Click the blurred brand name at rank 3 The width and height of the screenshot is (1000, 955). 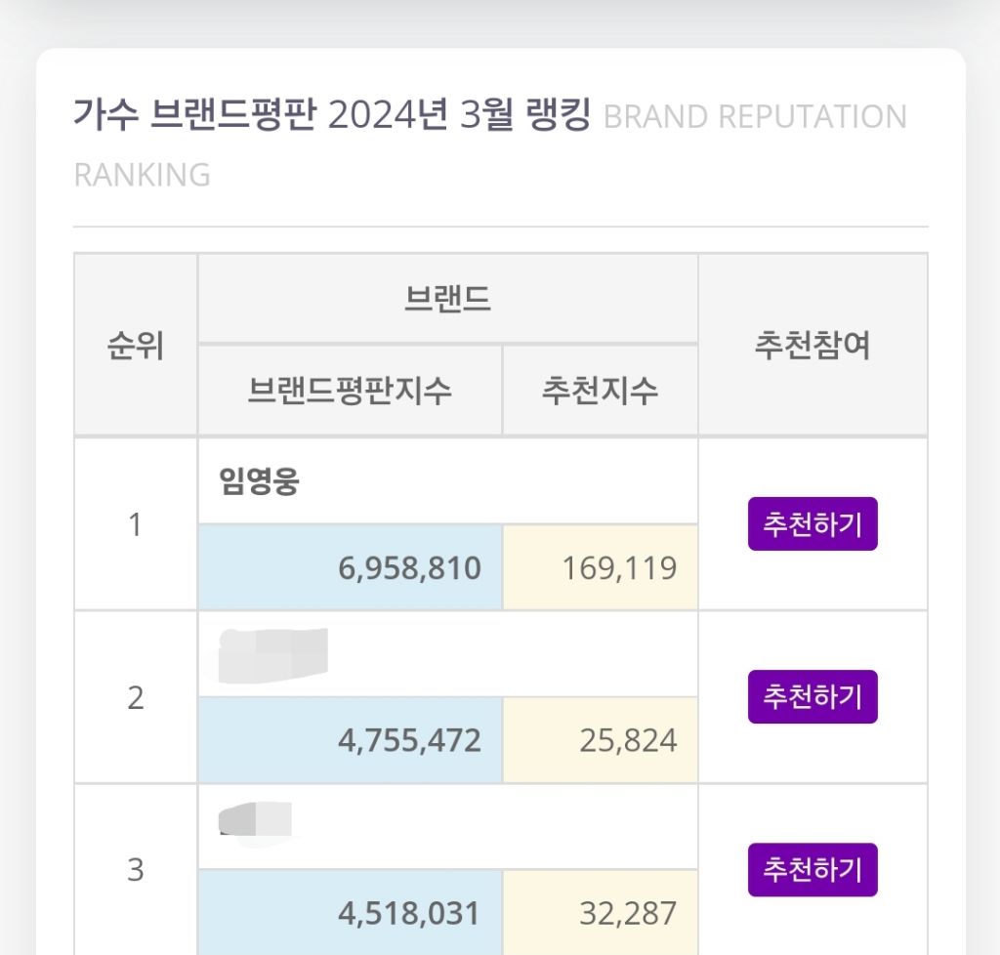(256, 822)
